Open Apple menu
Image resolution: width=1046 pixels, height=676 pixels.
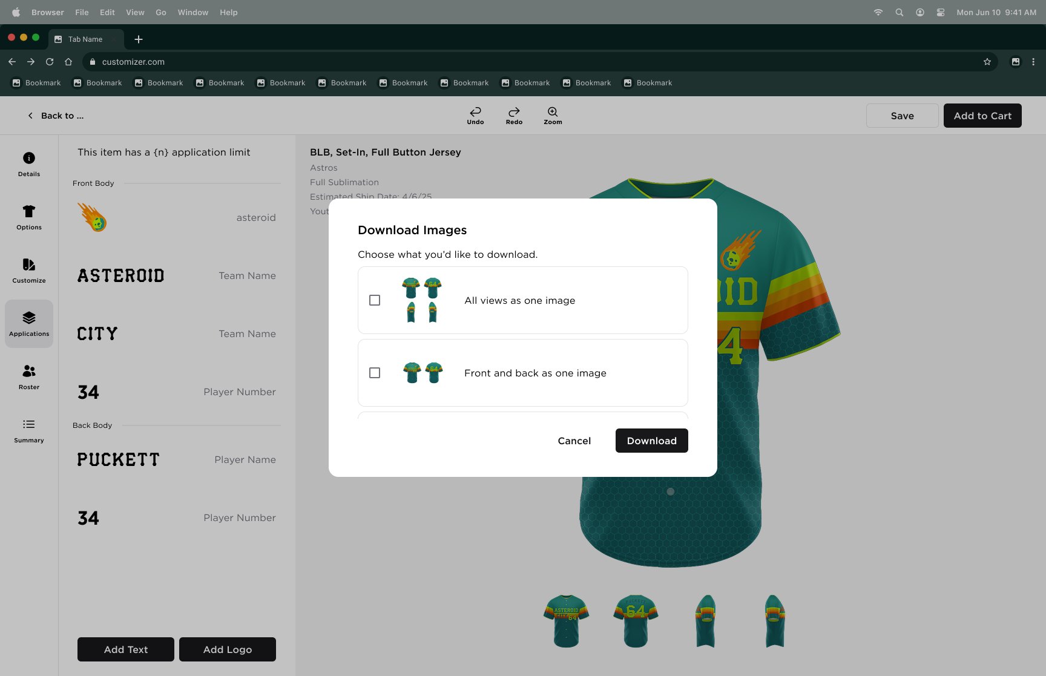[16, 12]
